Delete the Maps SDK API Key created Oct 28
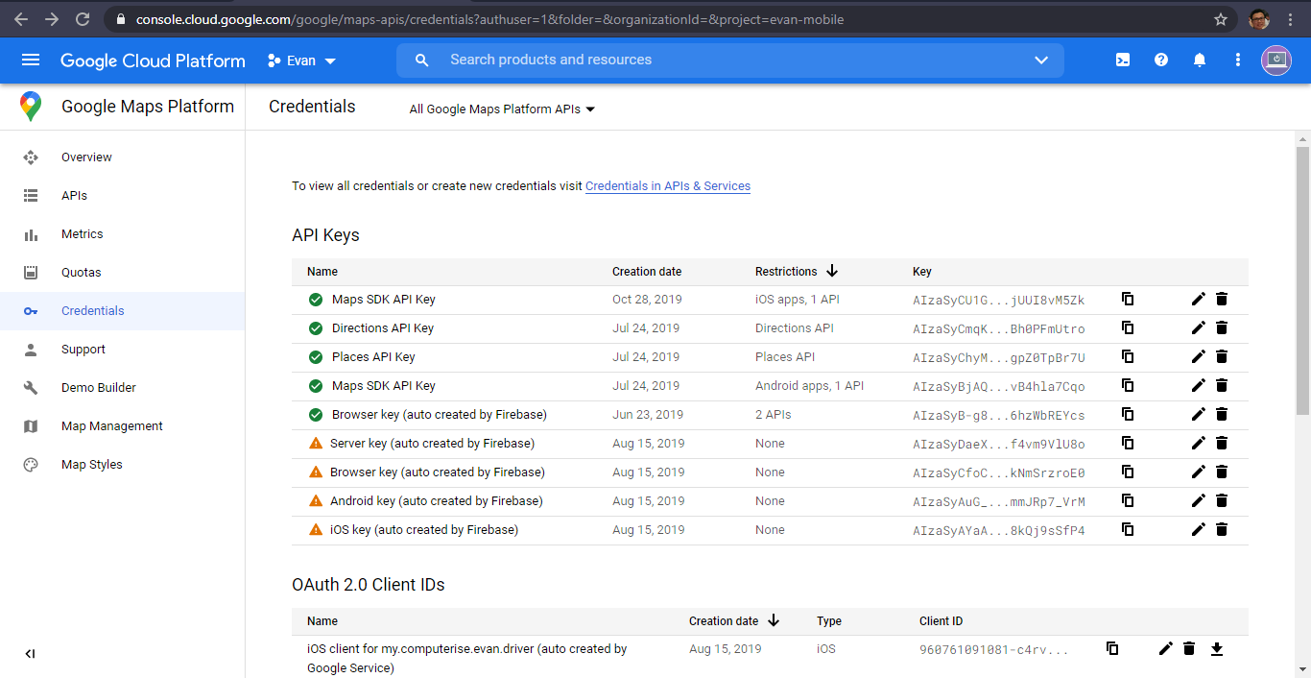1311x678 pixels. click(1222, 300)
